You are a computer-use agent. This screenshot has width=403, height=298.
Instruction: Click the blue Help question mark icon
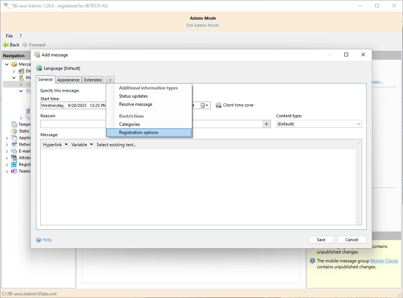[39, 240]
